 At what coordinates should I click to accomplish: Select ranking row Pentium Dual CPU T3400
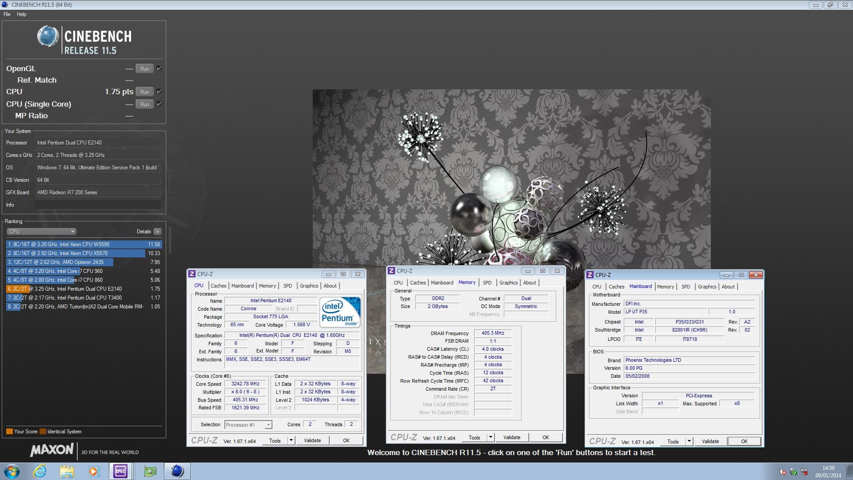[x=84, y=298]
